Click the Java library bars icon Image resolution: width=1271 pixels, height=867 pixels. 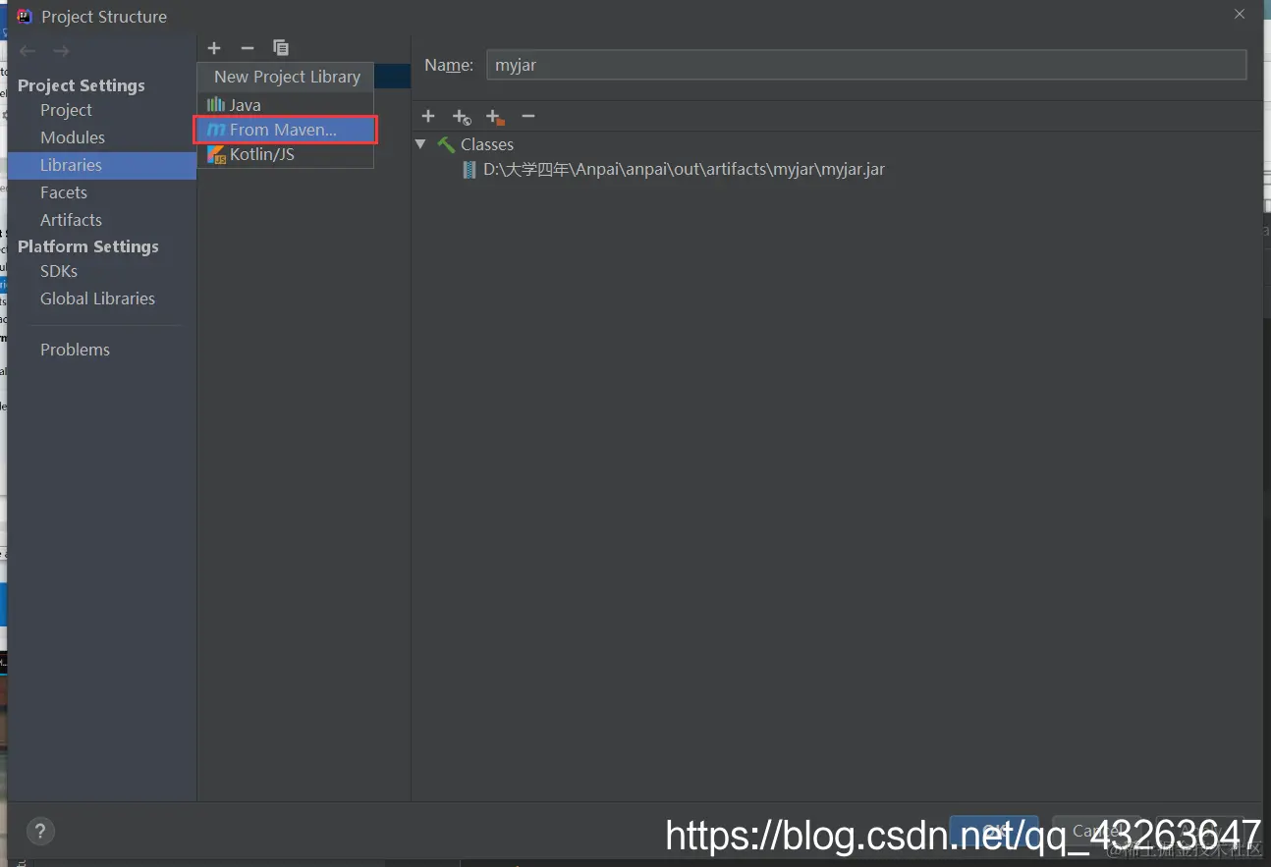pyautogui.click(x=216, y=105)
